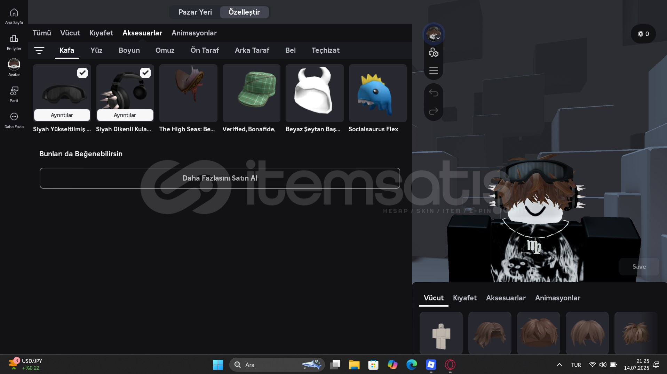Select Ön Taraf subcategory tab
The image size is (667, 374).
point(205,50)
